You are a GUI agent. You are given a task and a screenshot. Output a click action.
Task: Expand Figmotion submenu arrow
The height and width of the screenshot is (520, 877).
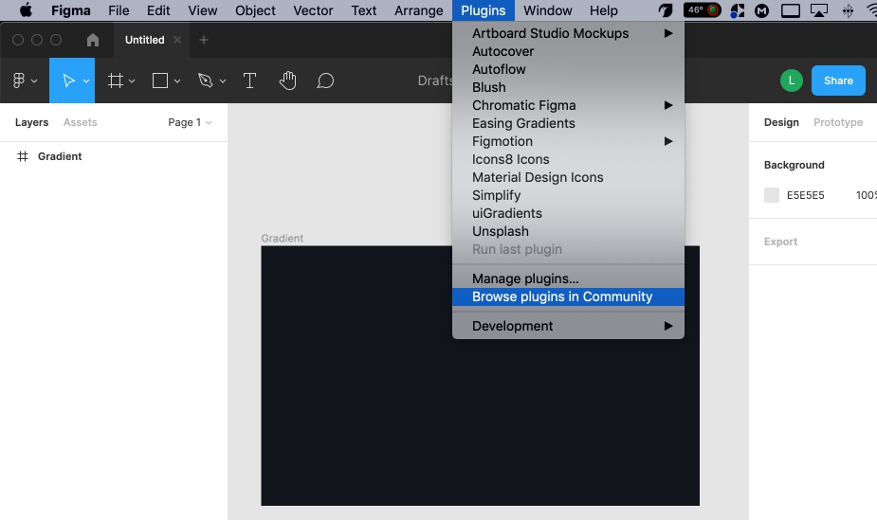(x=667, y=141)
